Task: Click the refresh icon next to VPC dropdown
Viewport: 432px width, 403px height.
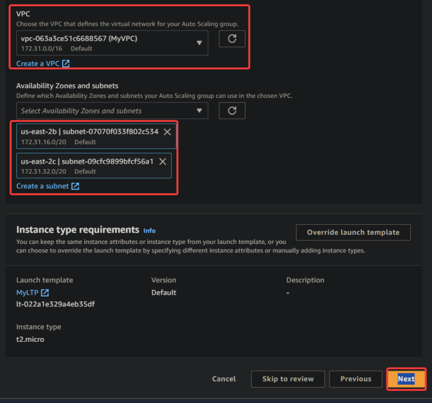Action: pyautogui.click(x=232, y=39)
